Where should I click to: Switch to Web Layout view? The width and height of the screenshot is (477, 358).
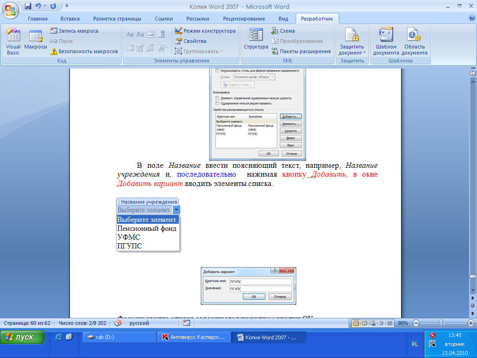click(x=373, y=324)
